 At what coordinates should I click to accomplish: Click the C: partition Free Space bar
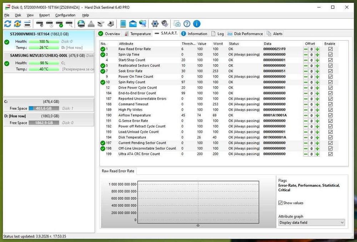point(44,109)
